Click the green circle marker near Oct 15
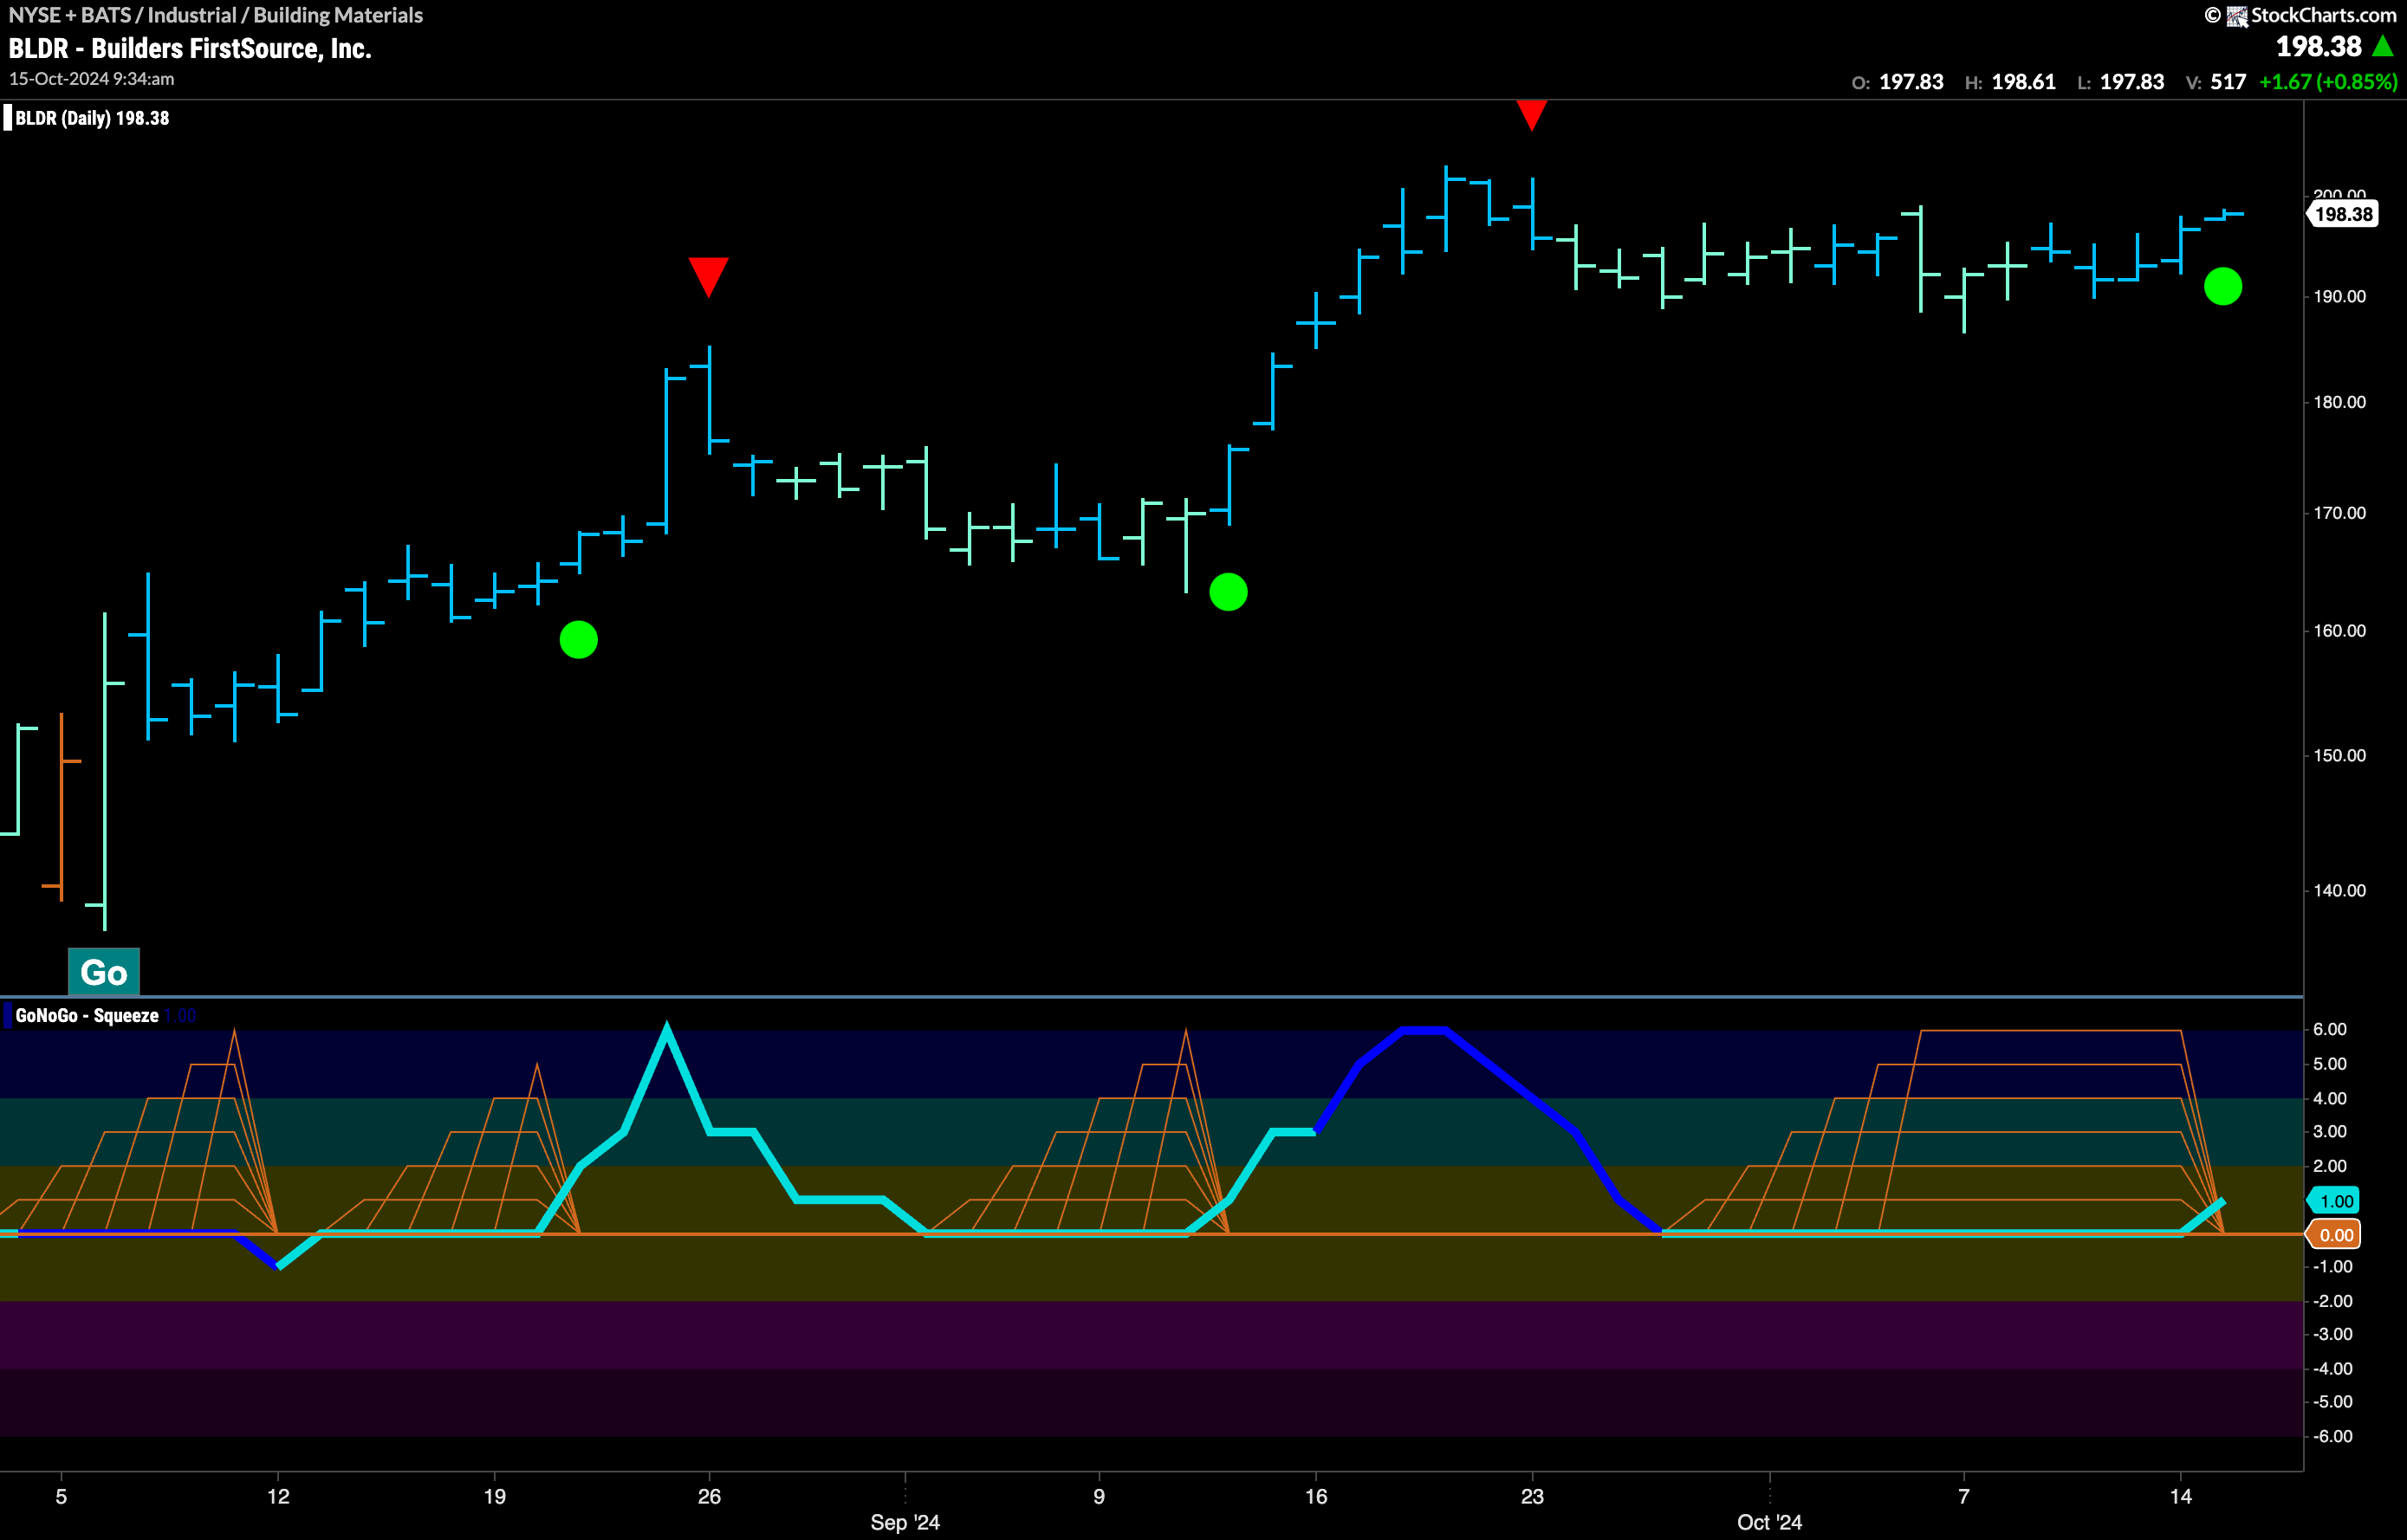Image resolution: width=2407 pixels, height=1540 pixels. coord(2223,287)
